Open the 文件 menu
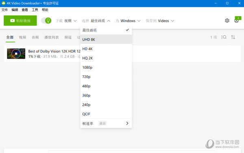Image resolution: width=244 pixels, height=153 pixels. pyautogui.click(x=4, y=10)
